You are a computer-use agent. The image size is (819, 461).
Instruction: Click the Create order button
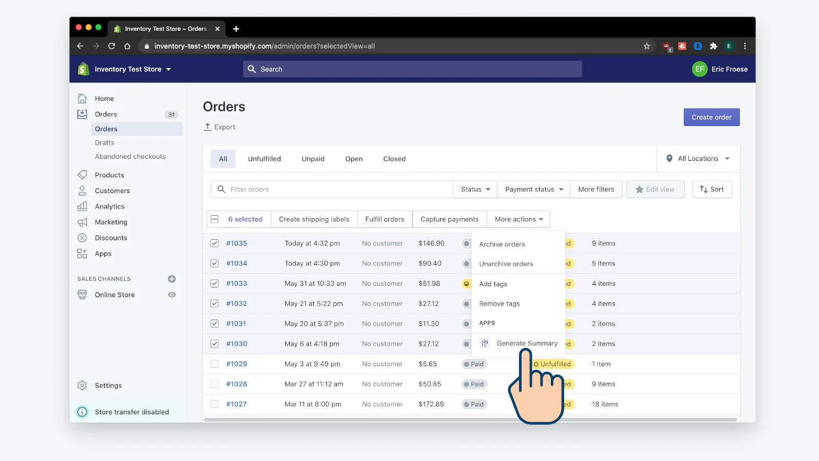[x=711, y=117]
